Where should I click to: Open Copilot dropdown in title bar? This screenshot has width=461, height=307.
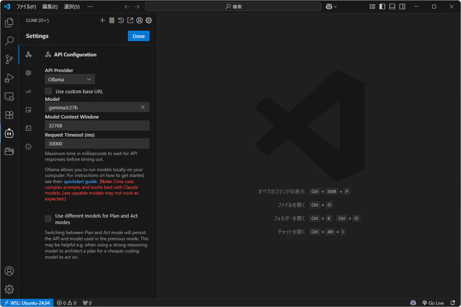click(x=331, y=7)
